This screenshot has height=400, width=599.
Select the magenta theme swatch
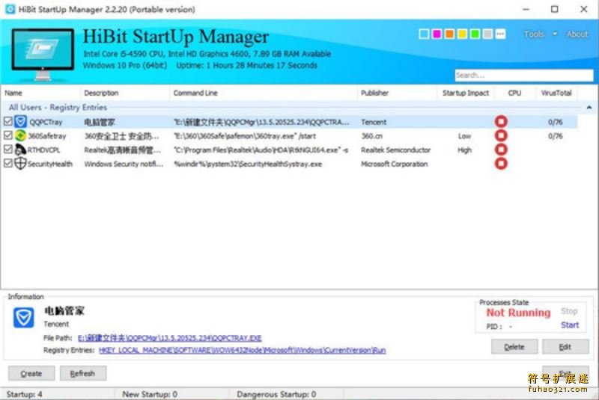(437, 34)
